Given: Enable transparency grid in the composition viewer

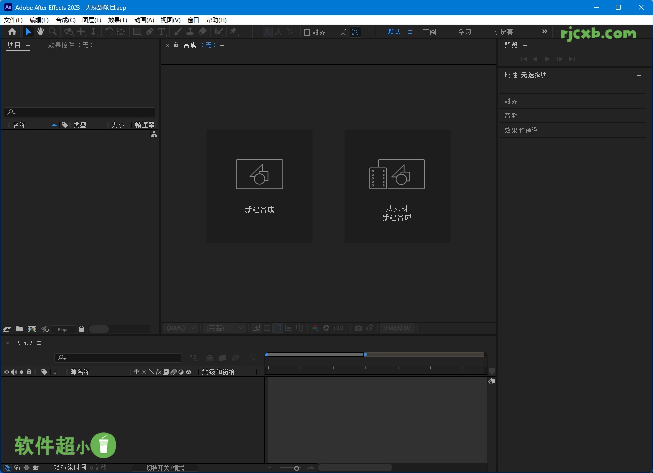Looking at the screenshot, I should click(x=267, y=328).
